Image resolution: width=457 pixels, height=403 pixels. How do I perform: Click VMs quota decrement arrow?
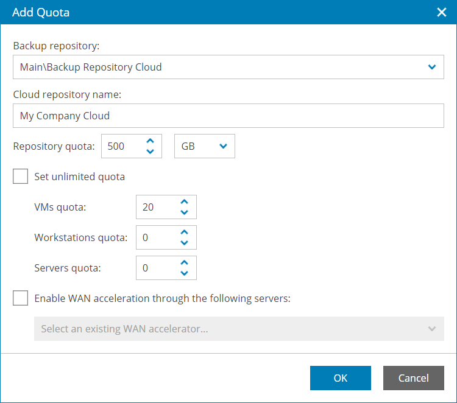185,212
